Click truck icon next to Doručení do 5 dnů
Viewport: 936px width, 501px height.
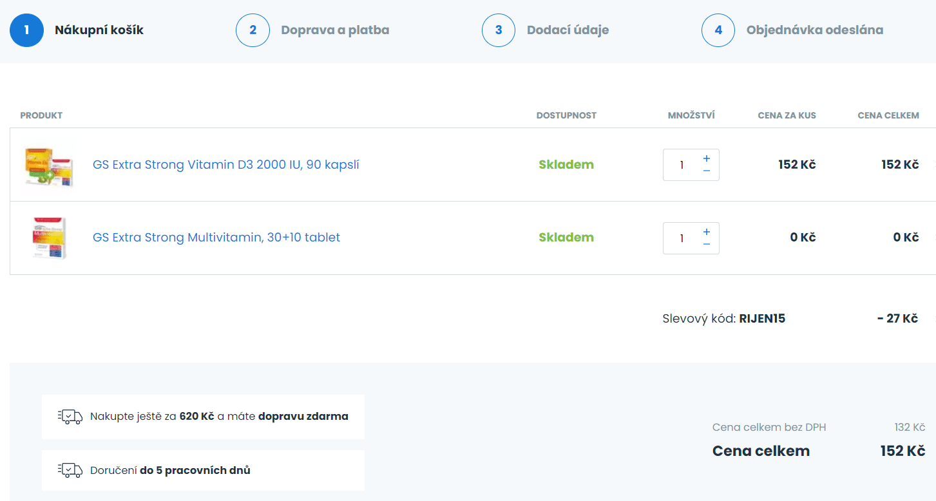tap(70, 471)
